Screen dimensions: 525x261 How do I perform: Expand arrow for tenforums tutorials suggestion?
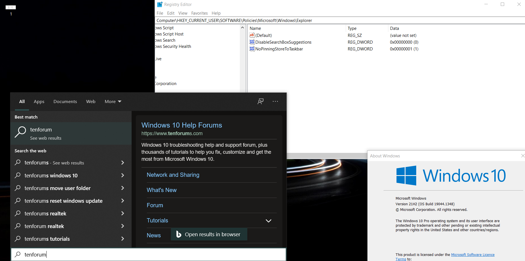(123, 239)
